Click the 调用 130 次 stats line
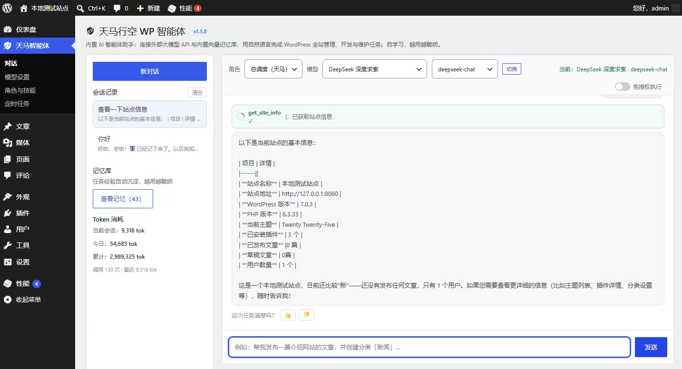This screenshot has height=369, width=682. pos(125,270)
